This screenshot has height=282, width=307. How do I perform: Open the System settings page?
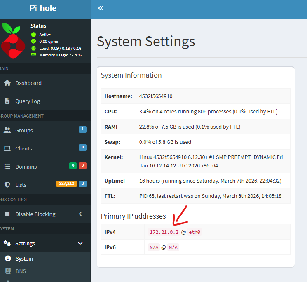24,259
